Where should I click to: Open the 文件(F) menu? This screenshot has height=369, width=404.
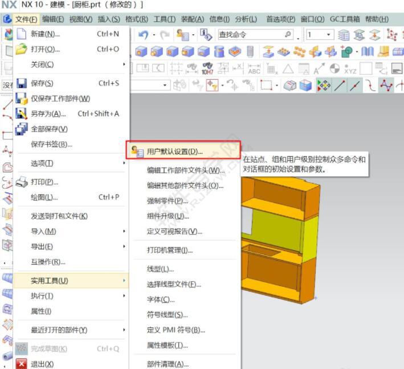[26, 19]
